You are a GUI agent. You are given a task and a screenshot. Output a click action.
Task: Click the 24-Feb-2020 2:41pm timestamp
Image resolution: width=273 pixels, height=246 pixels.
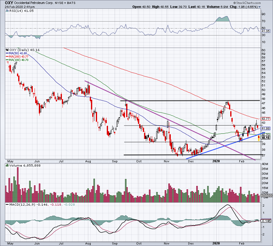point(20,7)
